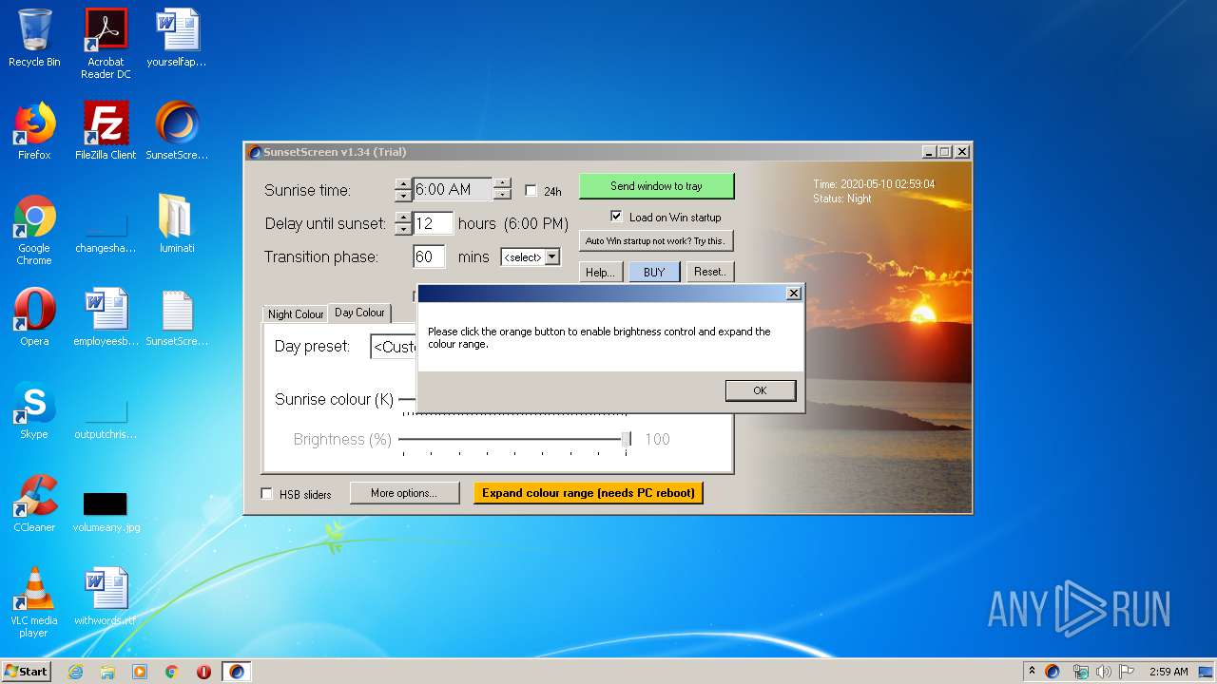Open the Day preset dropdown
Image resolution: width=1217 pixels, height=684 pixels.
coord(394,346)
